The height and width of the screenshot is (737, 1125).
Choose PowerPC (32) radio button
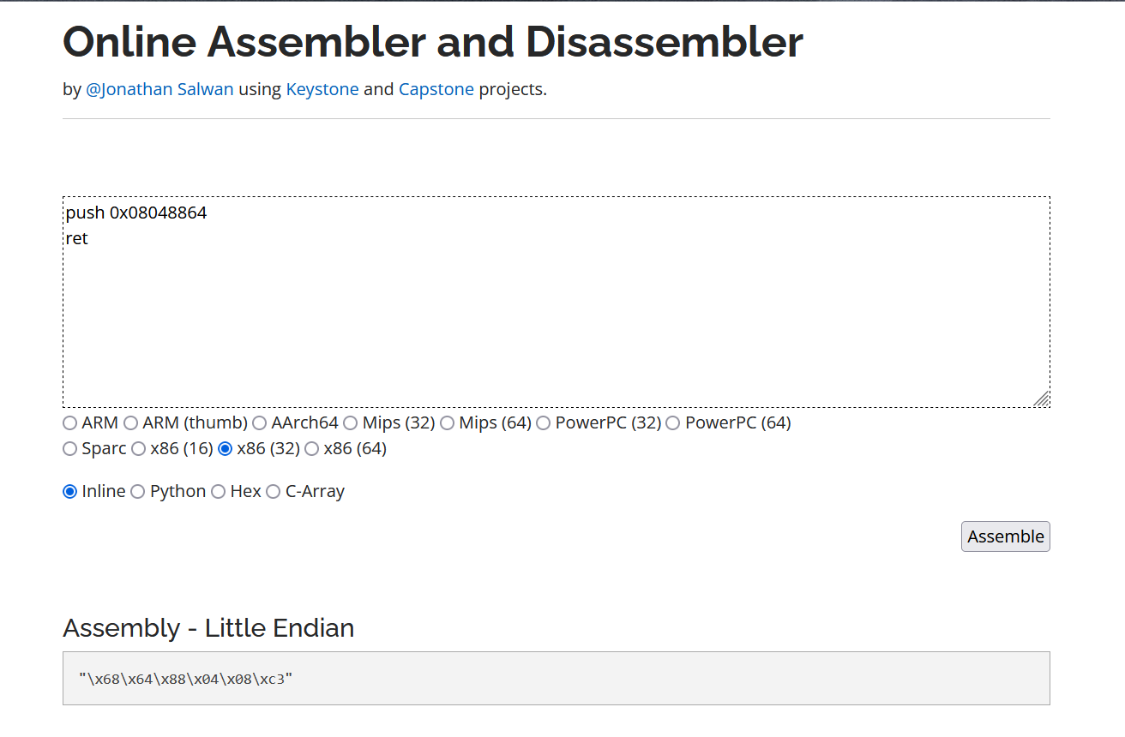coord(543,423)
